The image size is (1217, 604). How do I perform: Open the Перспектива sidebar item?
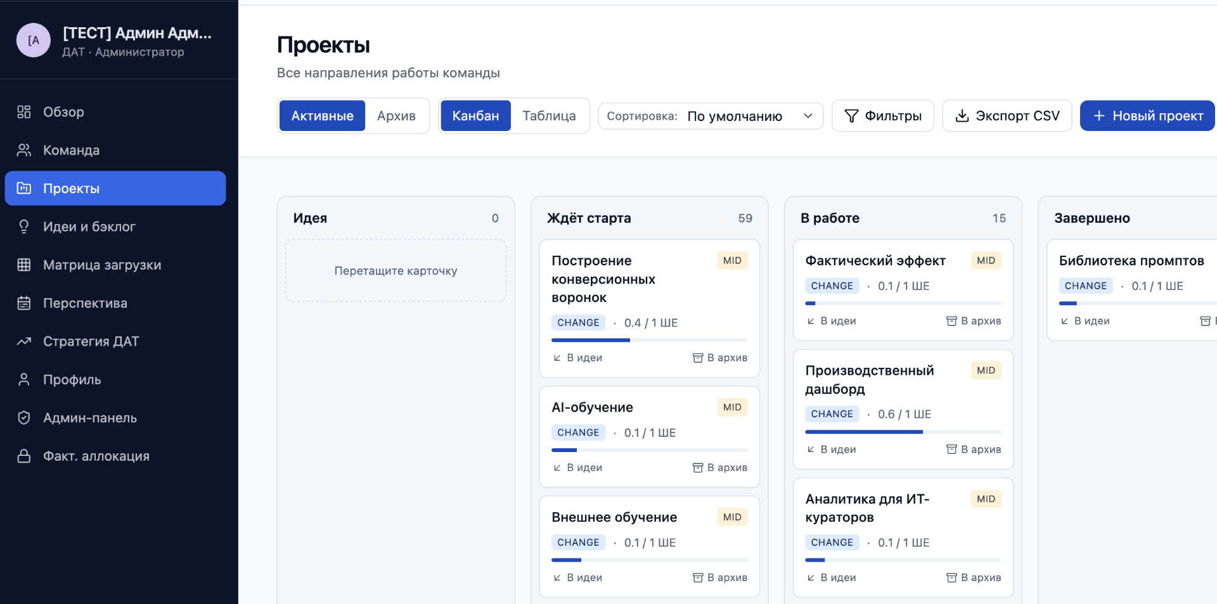click(115, 303)
